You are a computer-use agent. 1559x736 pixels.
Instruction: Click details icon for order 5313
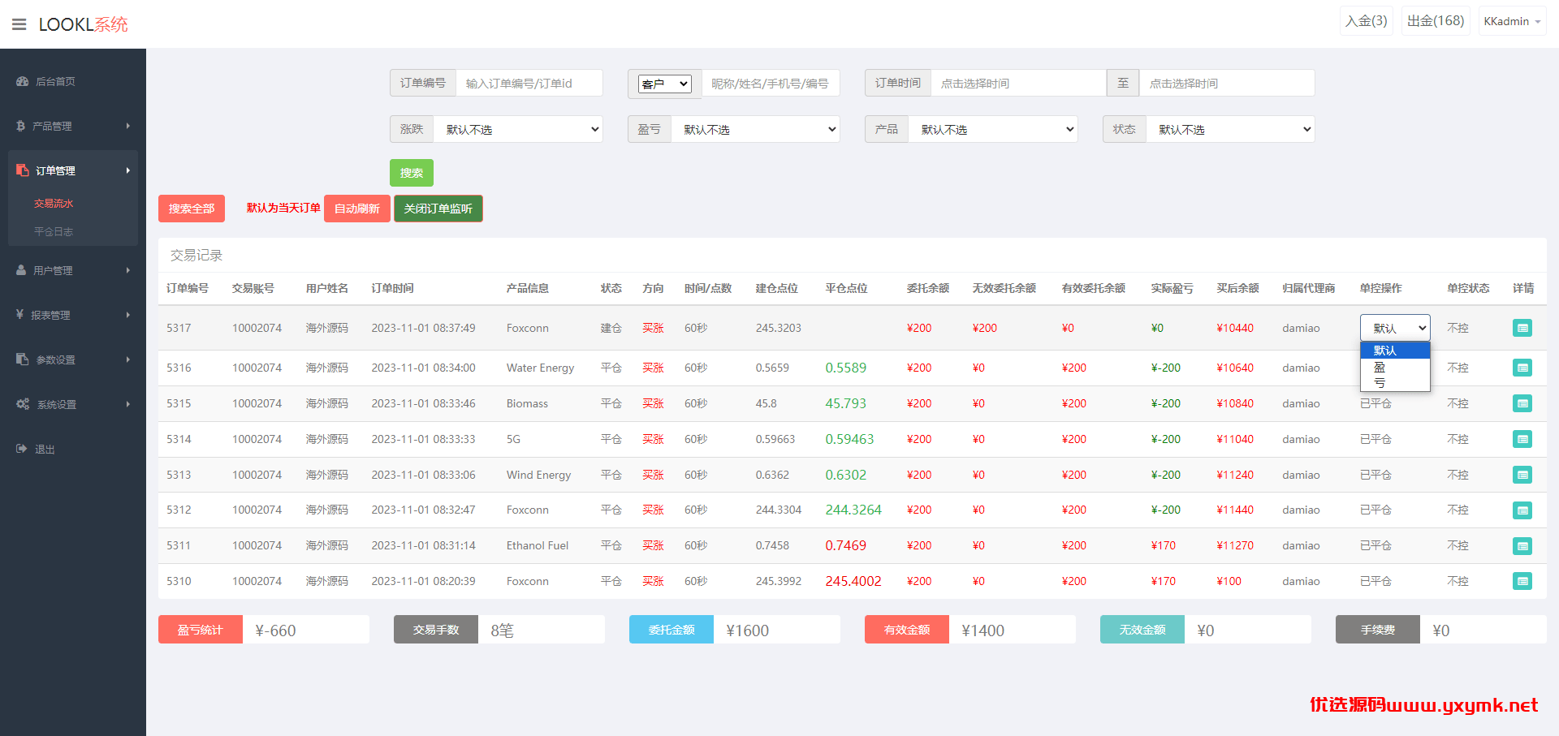[x=1522, y=475]
